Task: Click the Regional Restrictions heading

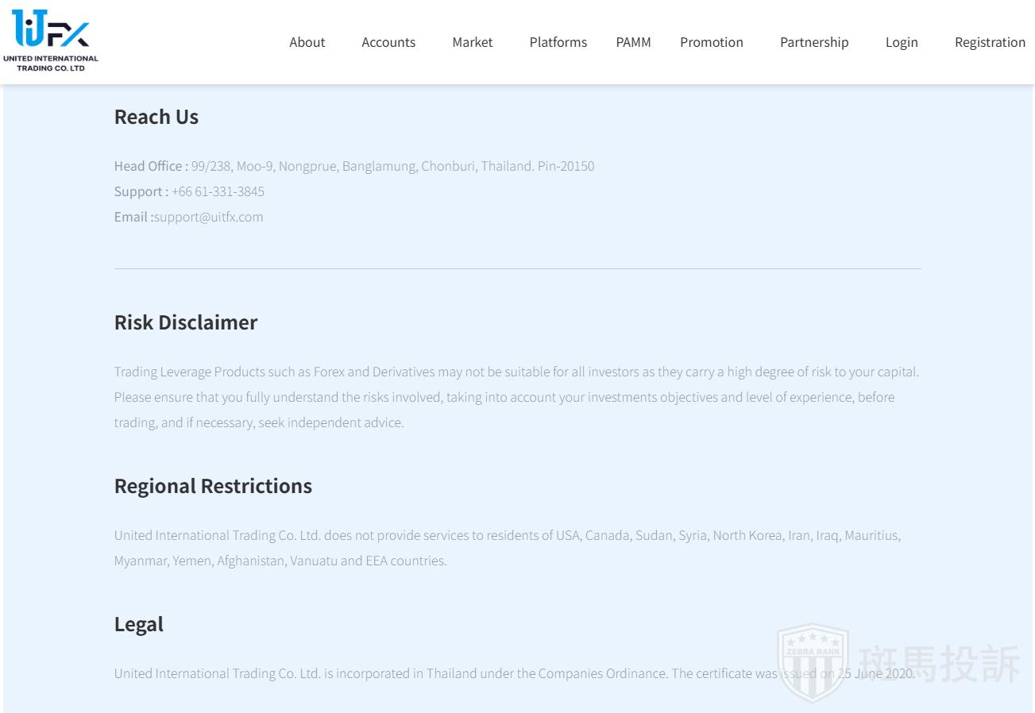Action: tap(213, 486)
